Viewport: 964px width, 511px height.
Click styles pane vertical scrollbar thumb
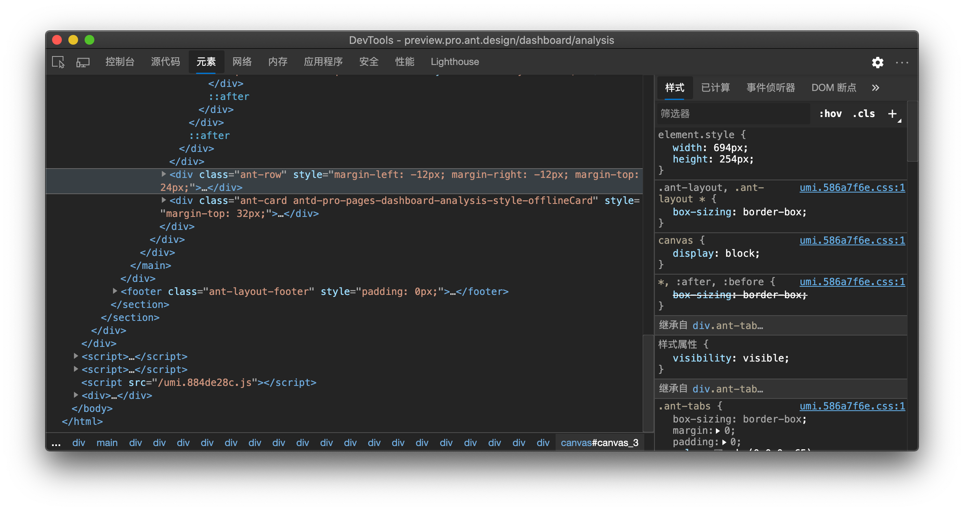[x=912, y=131]
